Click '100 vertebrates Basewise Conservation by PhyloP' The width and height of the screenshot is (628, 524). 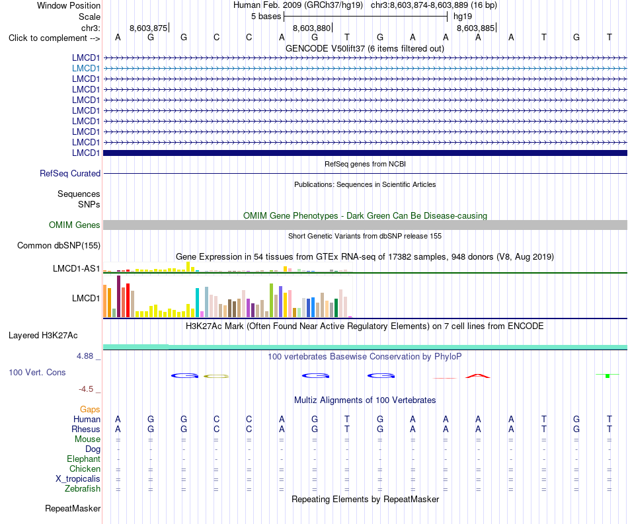(365, 356)
